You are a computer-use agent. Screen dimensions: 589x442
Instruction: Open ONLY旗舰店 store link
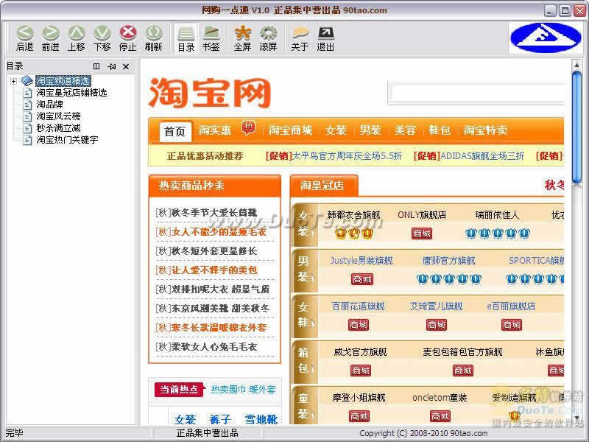(422, 215)
